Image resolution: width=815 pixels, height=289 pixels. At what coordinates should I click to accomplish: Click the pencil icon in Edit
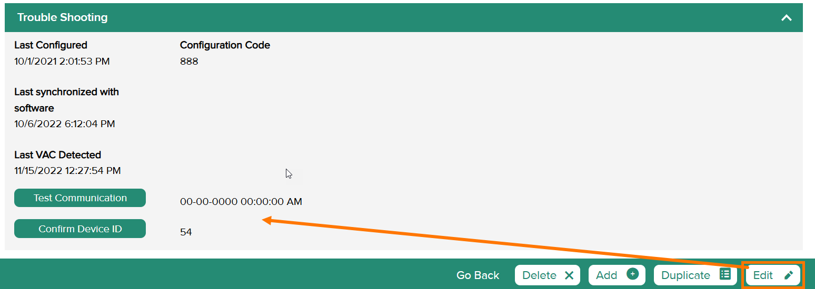788,275
